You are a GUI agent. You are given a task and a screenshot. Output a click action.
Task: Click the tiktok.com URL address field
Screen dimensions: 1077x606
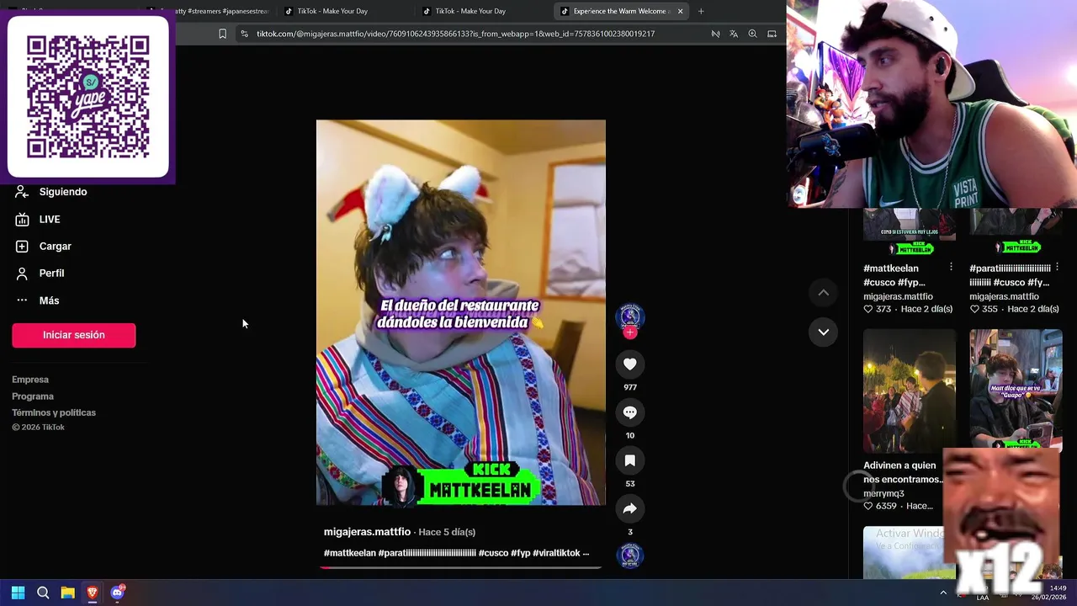pos(455,34)
